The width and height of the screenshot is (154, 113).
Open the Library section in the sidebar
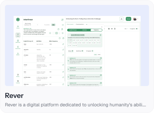click(x=18, y=27)
